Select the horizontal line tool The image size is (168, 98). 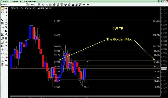[2, 31]
